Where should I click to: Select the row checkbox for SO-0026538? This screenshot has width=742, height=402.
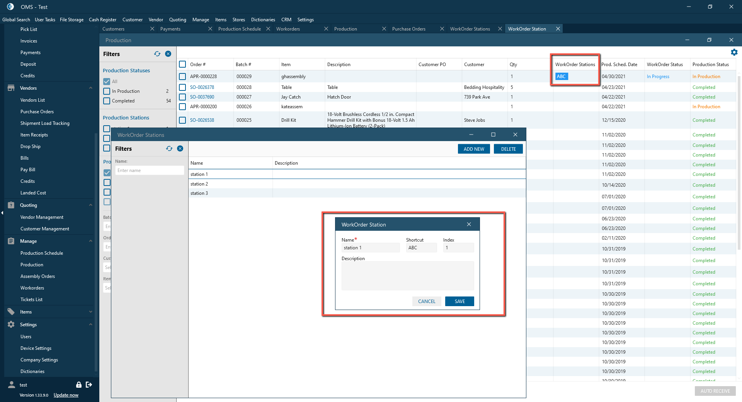(x=182, y=120)
